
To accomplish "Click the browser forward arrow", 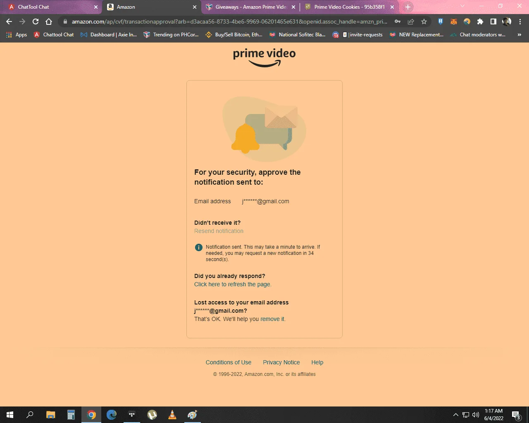I will point(22,21).
